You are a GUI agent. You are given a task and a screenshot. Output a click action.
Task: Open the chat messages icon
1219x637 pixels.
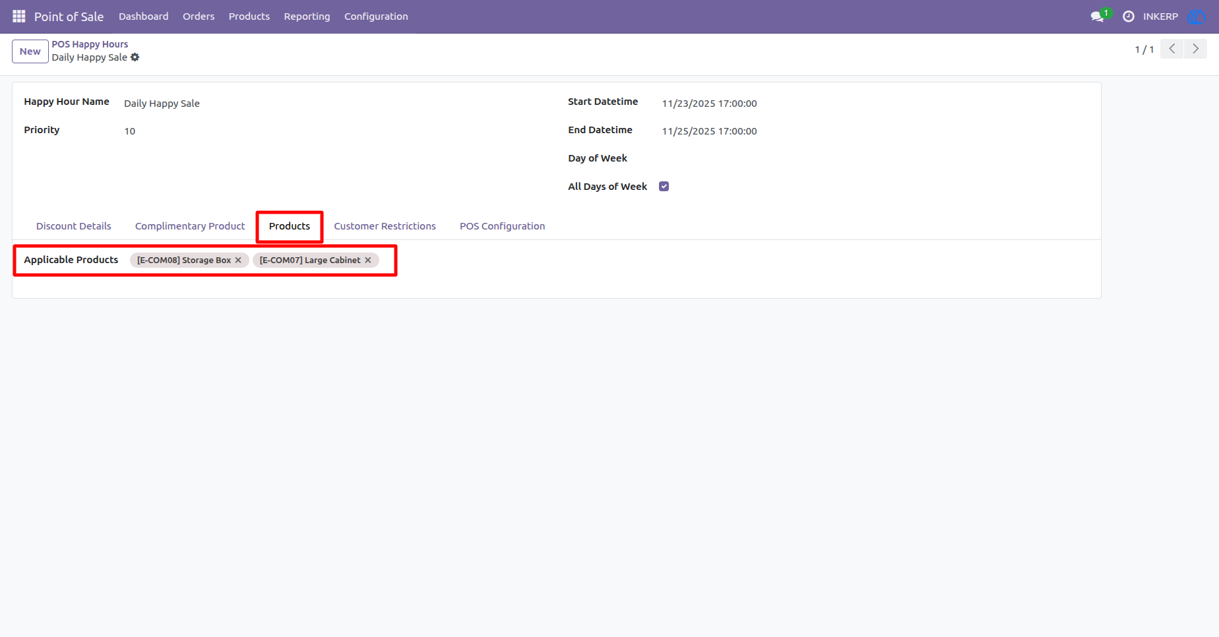pyautogui.click(x=1098, y=16)
